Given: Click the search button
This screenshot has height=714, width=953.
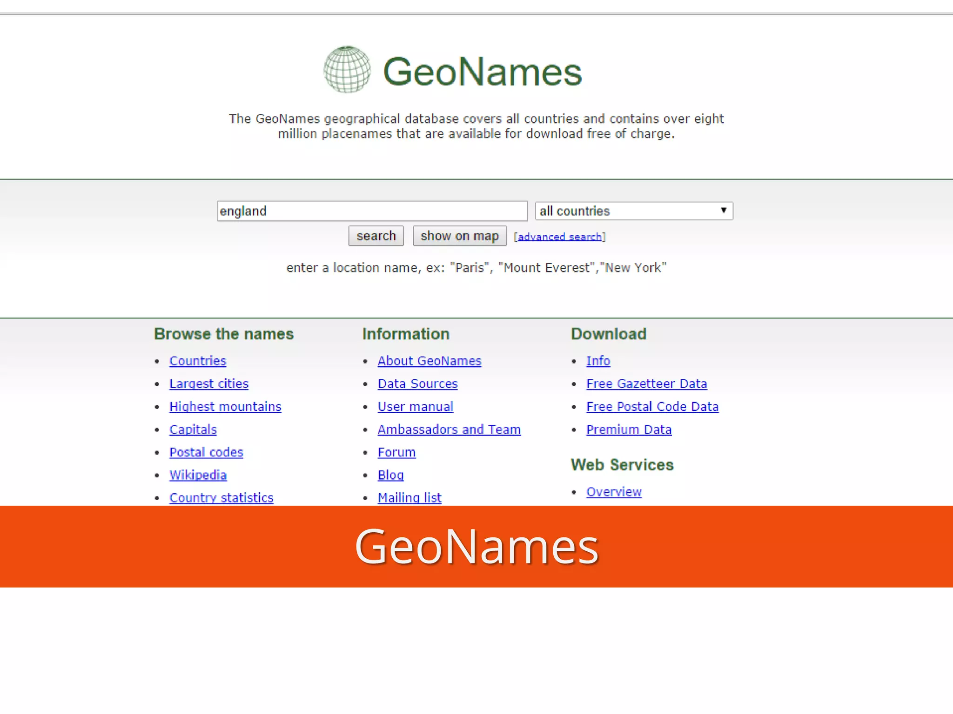Looking at the screenshot, I should click(376, 236).
